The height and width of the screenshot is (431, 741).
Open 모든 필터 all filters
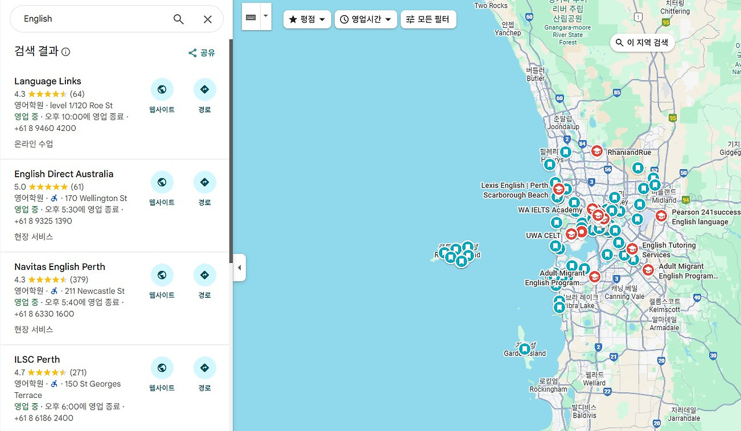[428, 19]
